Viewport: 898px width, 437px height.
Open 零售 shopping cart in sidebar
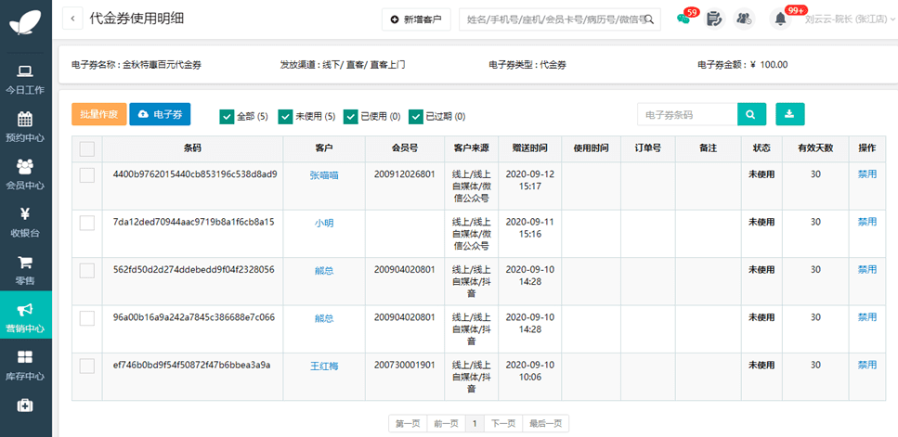pos(25,269)
